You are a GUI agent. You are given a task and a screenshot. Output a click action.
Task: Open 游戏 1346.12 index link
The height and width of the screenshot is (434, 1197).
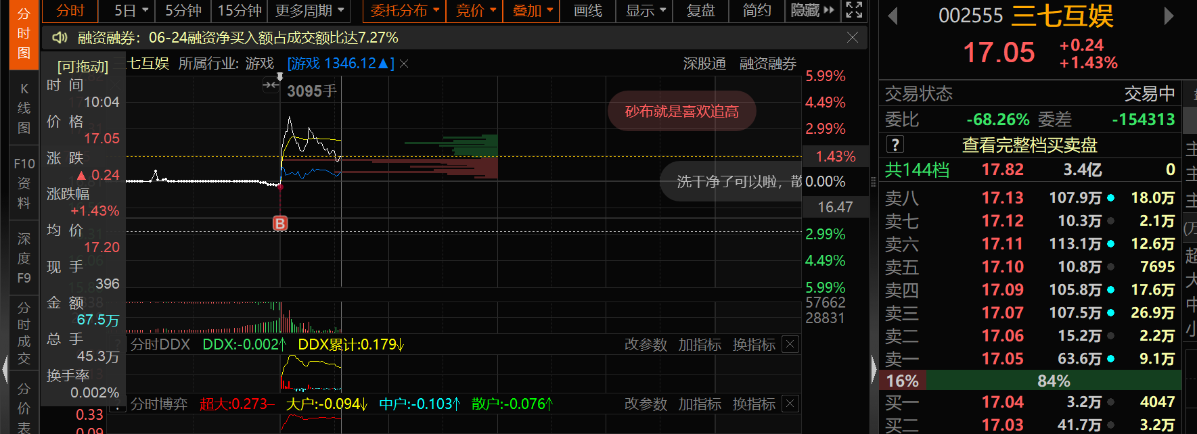[x=340, y=64]
